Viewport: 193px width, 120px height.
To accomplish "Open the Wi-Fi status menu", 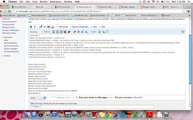I will click(x=153, y=1).
